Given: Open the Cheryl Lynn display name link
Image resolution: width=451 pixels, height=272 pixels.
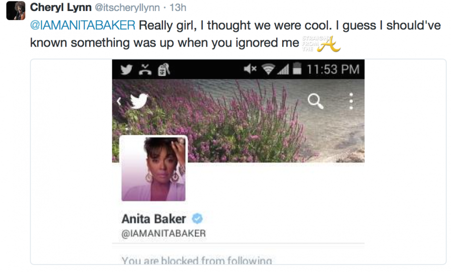Looking at the screenshot, I should [x=61, y=7].
